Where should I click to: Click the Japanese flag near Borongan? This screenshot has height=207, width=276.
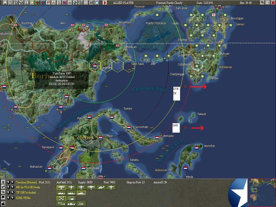tap(214, 15)
